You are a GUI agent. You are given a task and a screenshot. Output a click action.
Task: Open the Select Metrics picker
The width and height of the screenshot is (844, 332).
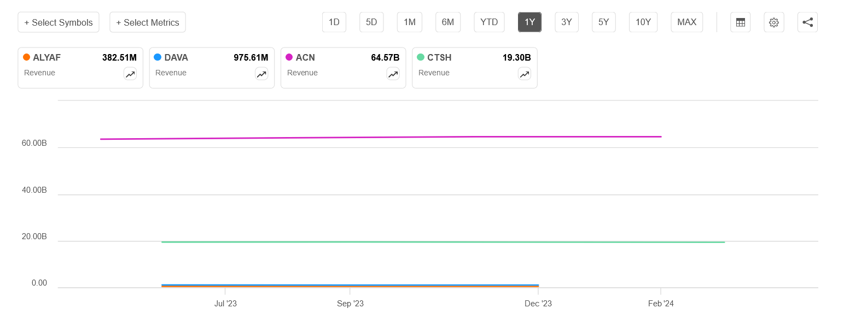[x=148, y=22]
